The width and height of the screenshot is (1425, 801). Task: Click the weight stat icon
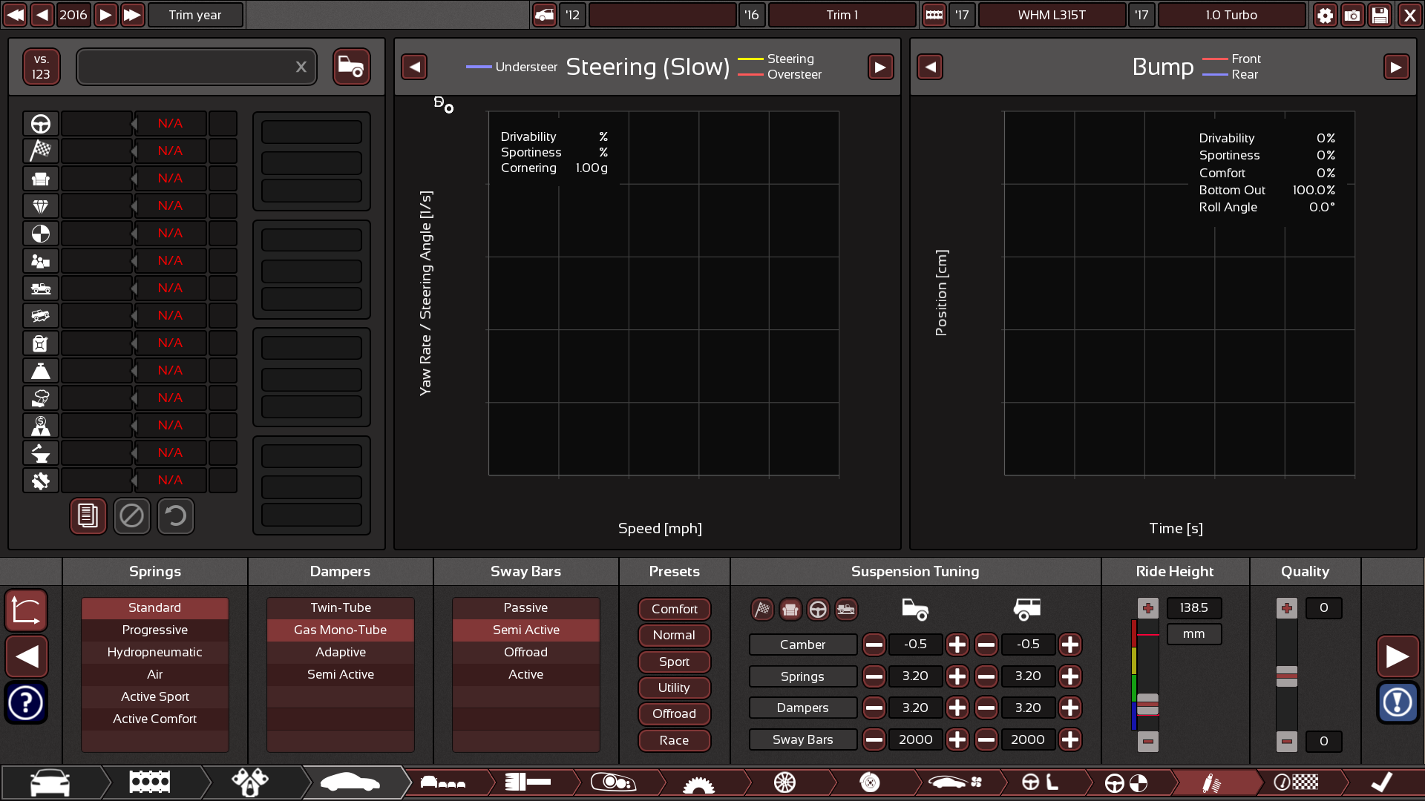coord(41,370)
